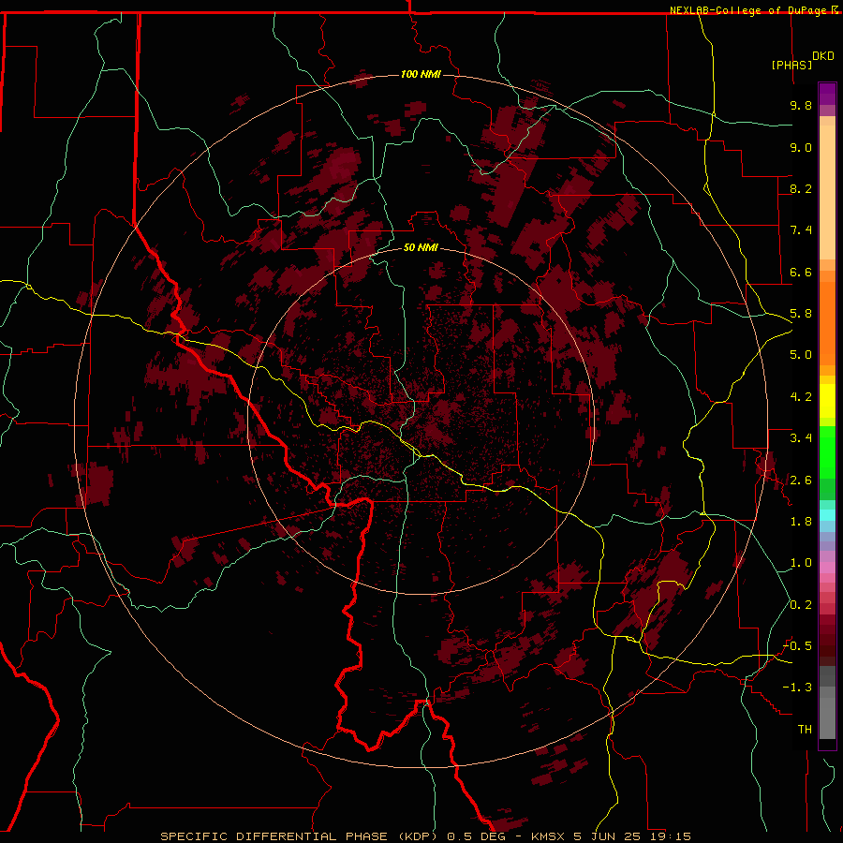Click the 1.8 scale value
Image resolution: width=843 pixels, height=843 pixels.
pos(801,522)
